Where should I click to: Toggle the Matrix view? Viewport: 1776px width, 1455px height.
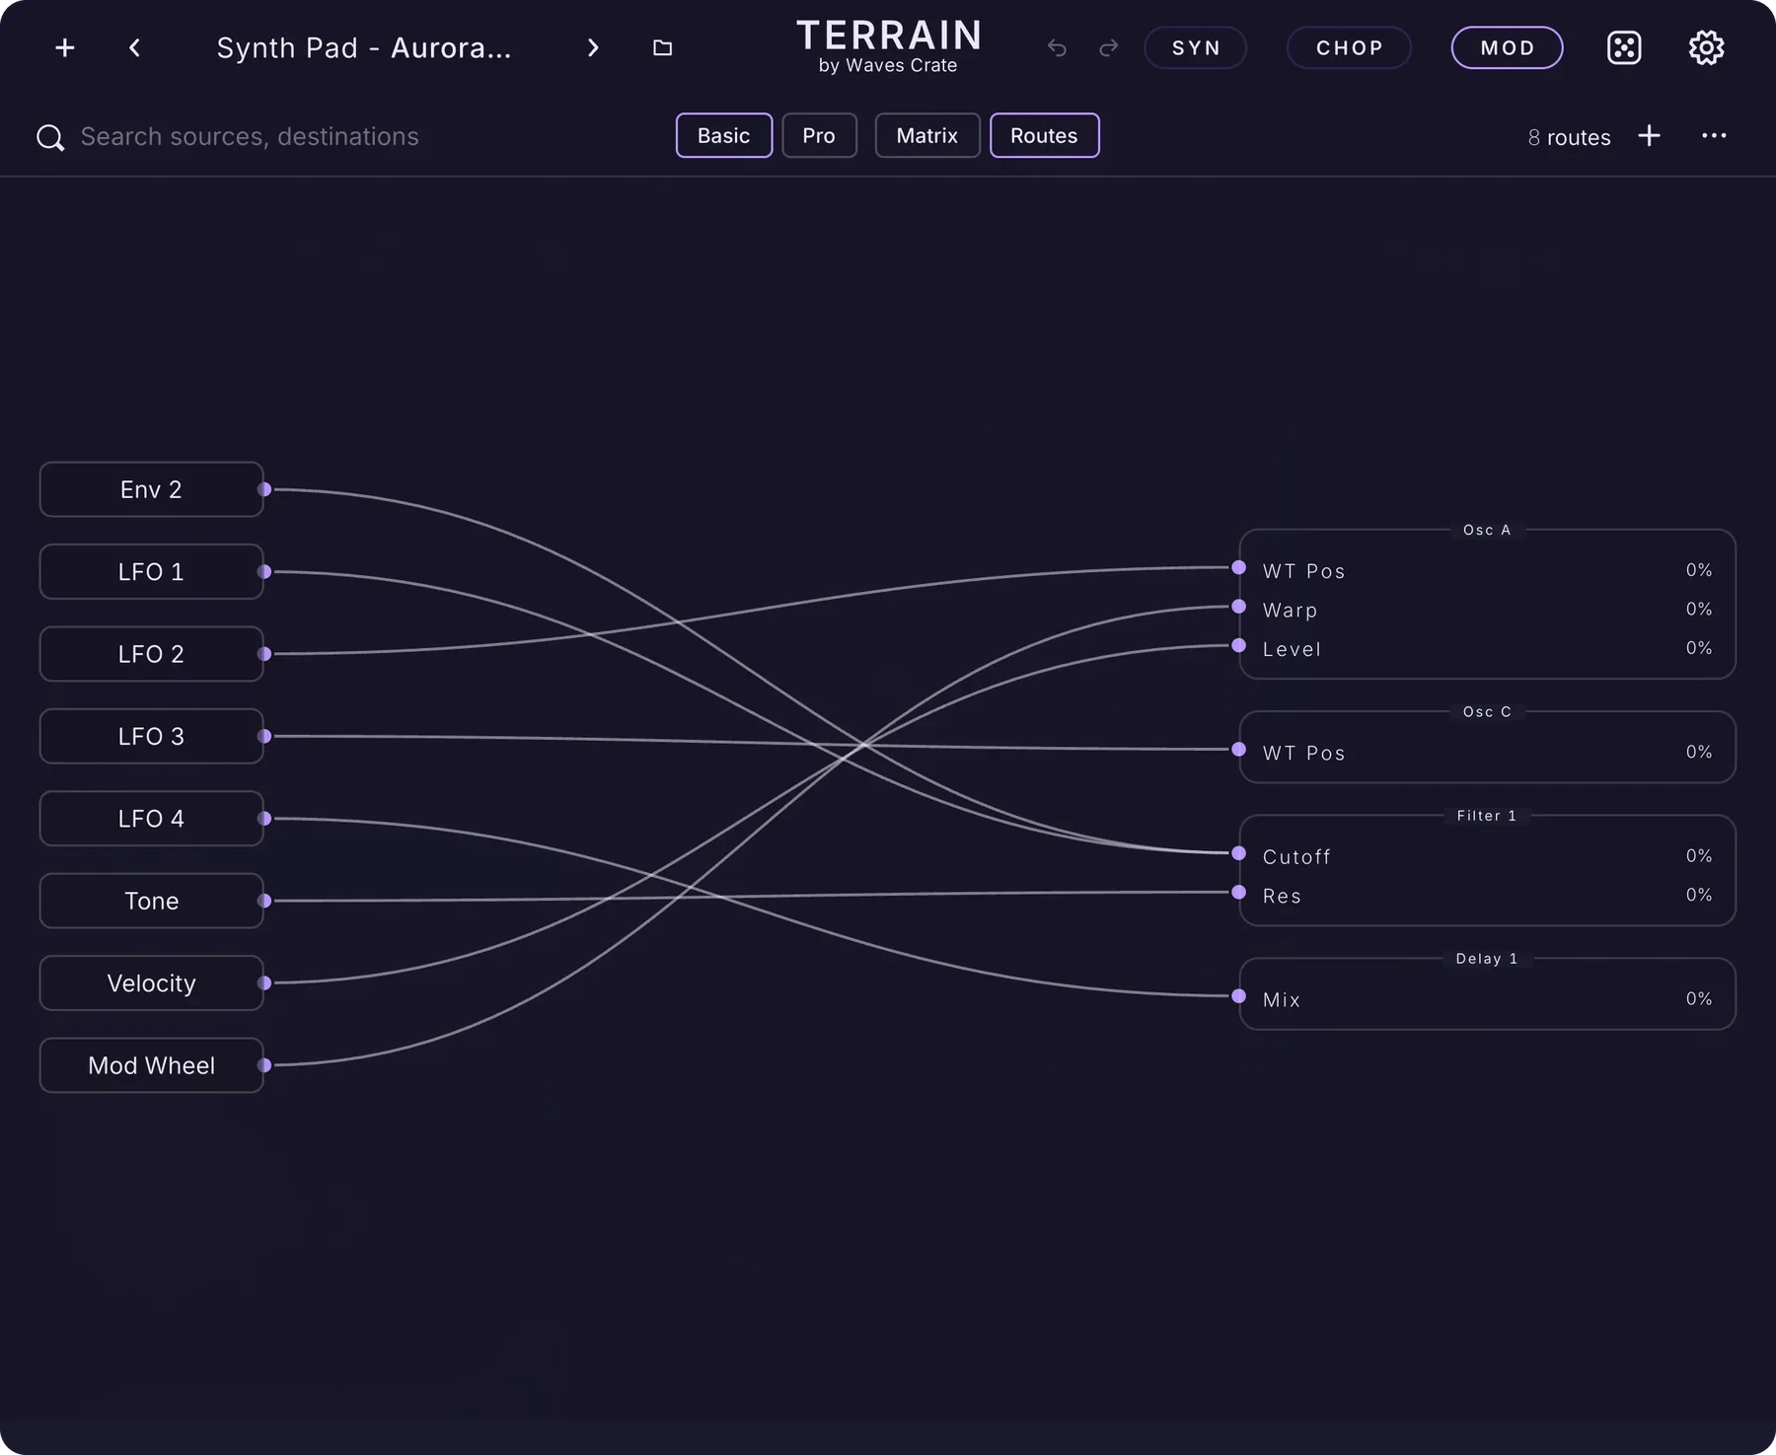click(x=927, y=135)
